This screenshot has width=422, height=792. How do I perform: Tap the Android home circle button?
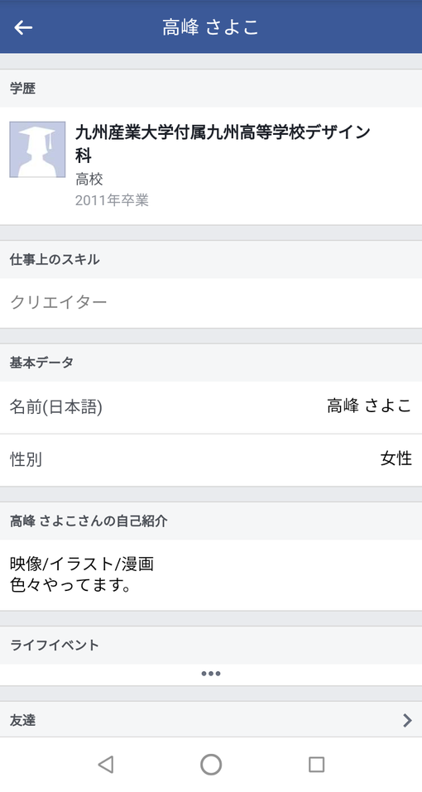pyautogui.click(x=211, y=764)
